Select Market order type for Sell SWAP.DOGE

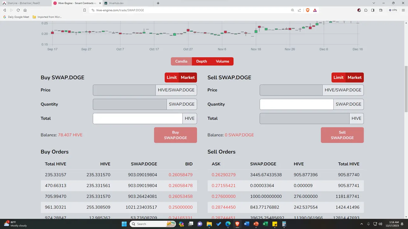354,77
